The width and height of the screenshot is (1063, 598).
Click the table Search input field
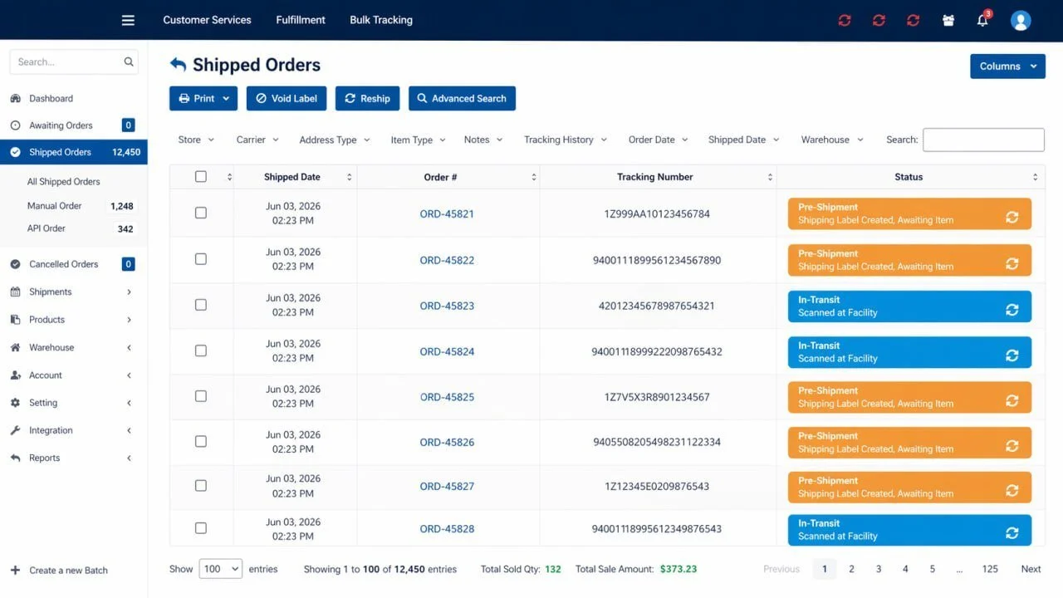[983, 140]
